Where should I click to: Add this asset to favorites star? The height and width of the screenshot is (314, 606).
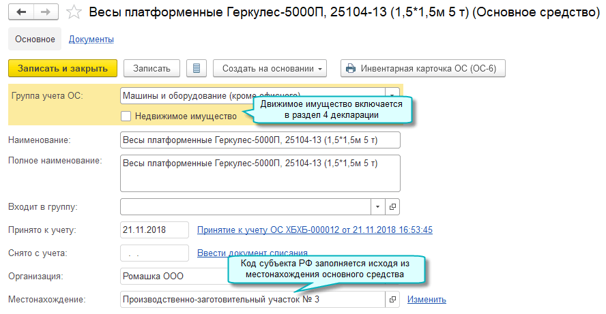click(x=75, y=13)
